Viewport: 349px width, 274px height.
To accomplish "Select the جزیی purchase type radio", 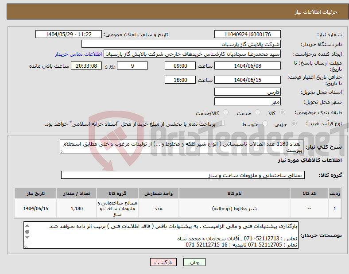I will (294, 123).
